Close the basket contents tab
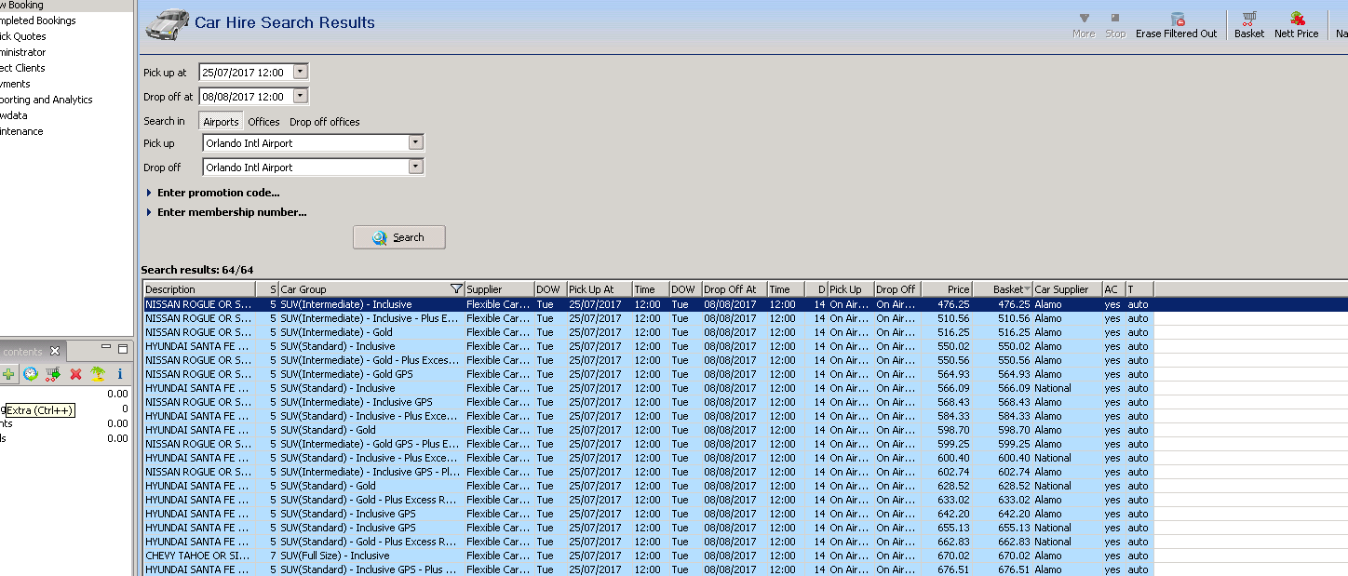 click(x=55, y=351)
